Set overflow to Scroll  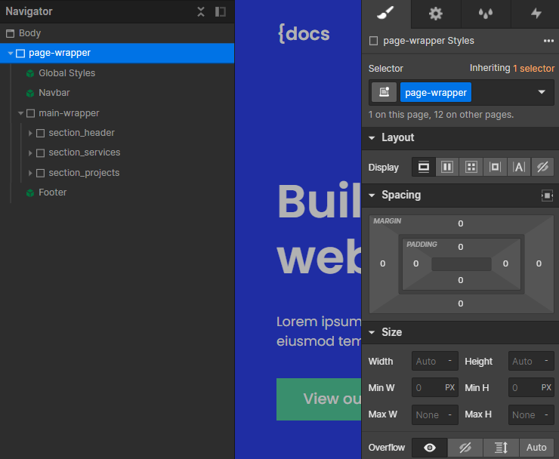coord(501,447)
